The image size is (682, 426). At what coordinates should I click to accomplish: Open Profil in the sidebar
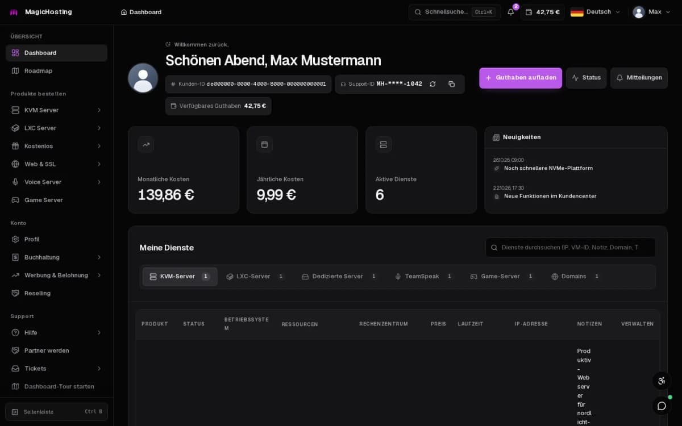point(56,240)
